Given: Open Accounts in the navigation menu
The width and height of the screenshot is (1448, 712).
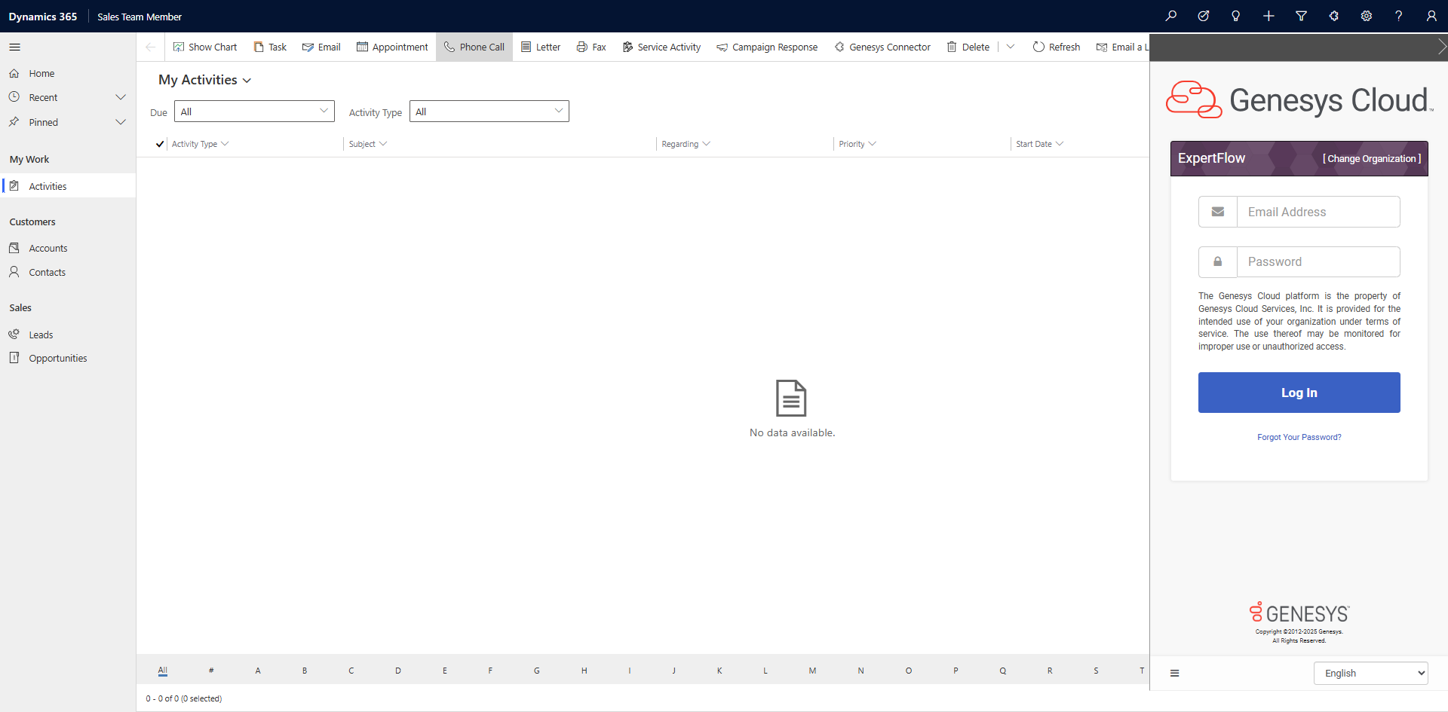Looking at the screenshot, I should click(x=48, y=248).
